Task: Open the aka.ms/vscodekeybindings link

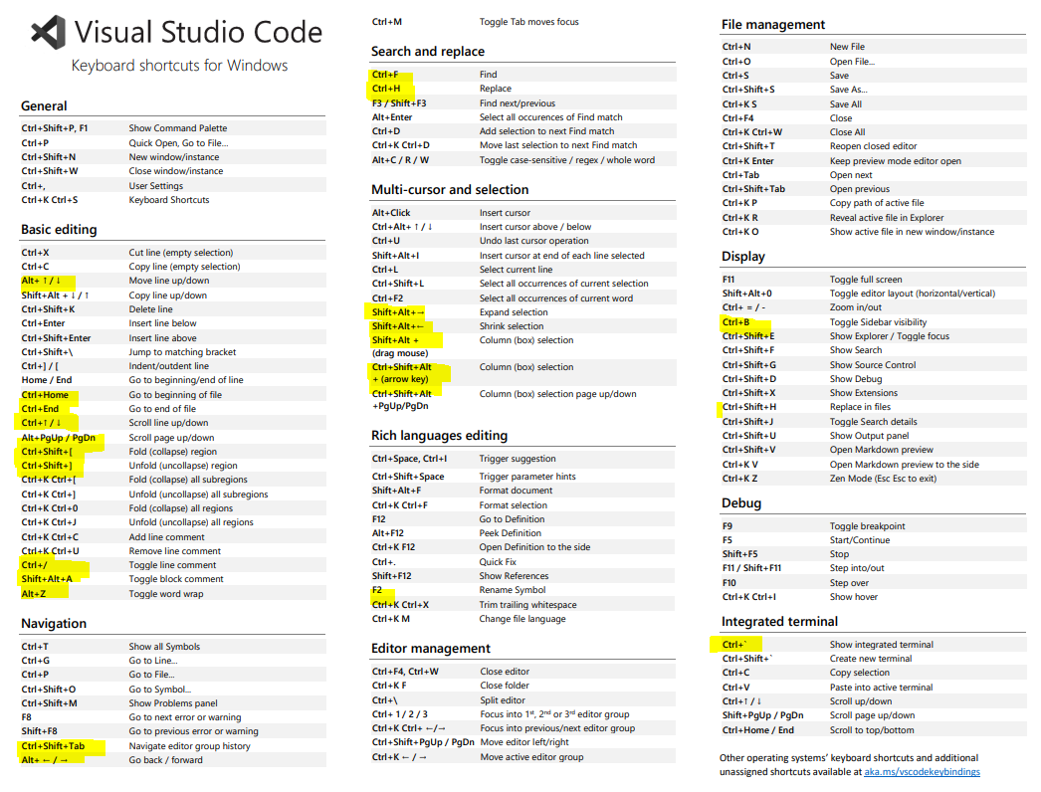Action: point(922,771)
